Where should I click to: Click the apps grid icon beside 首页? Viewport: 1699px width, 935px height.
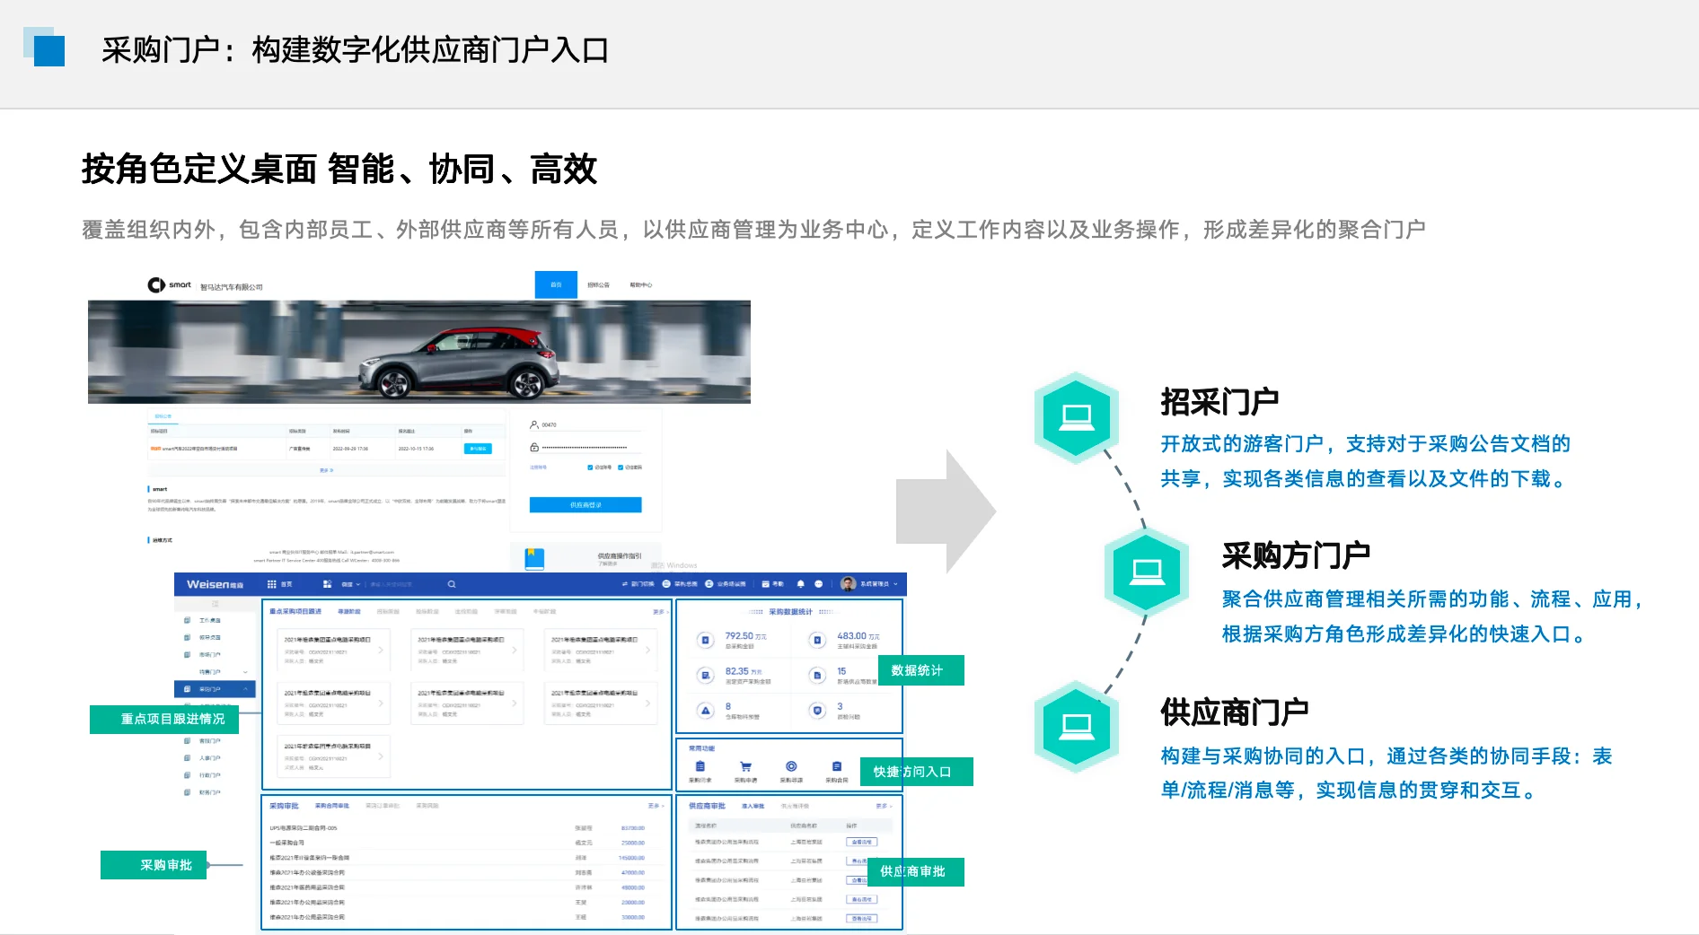point(271,584)
